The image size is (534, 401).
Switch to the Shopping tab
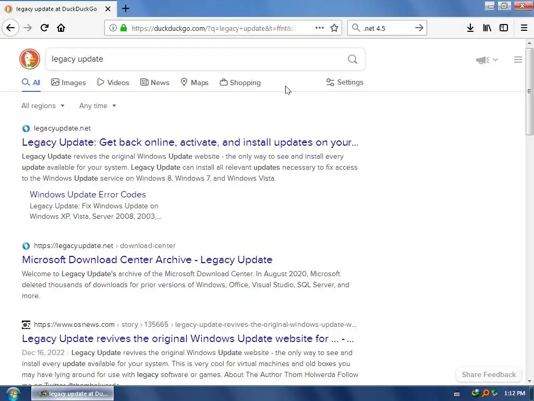(x=240, y=82)
